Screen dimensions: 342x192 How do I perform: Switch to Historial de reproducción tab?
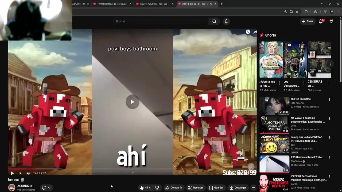point(112,4)
